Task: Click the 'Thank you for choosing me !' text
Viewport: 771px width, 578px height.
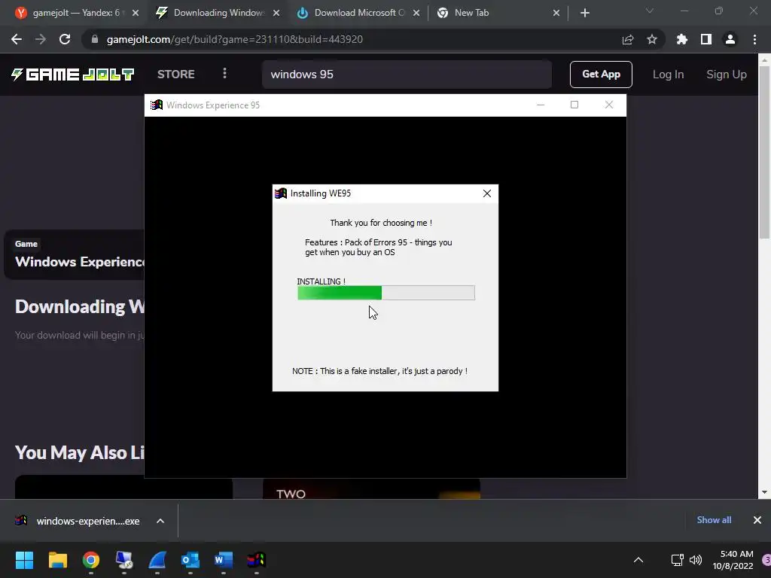Action: (x=381, y=223)
